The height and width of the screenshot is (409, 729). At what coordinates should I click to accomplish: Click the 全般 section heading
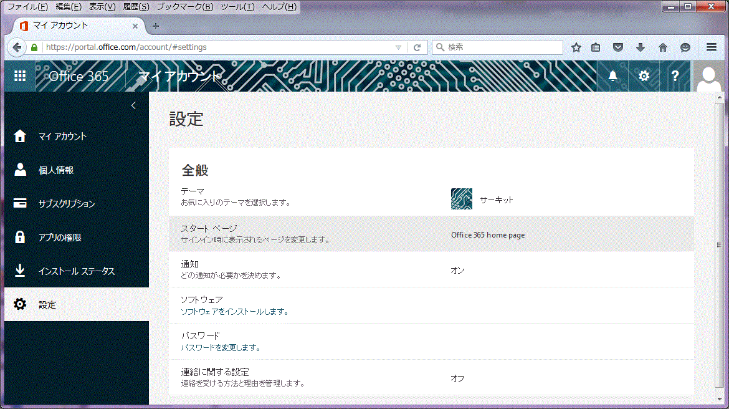tap(195, 170)
